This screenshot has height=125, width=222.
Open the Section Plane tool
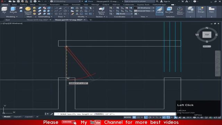(102, 11)
